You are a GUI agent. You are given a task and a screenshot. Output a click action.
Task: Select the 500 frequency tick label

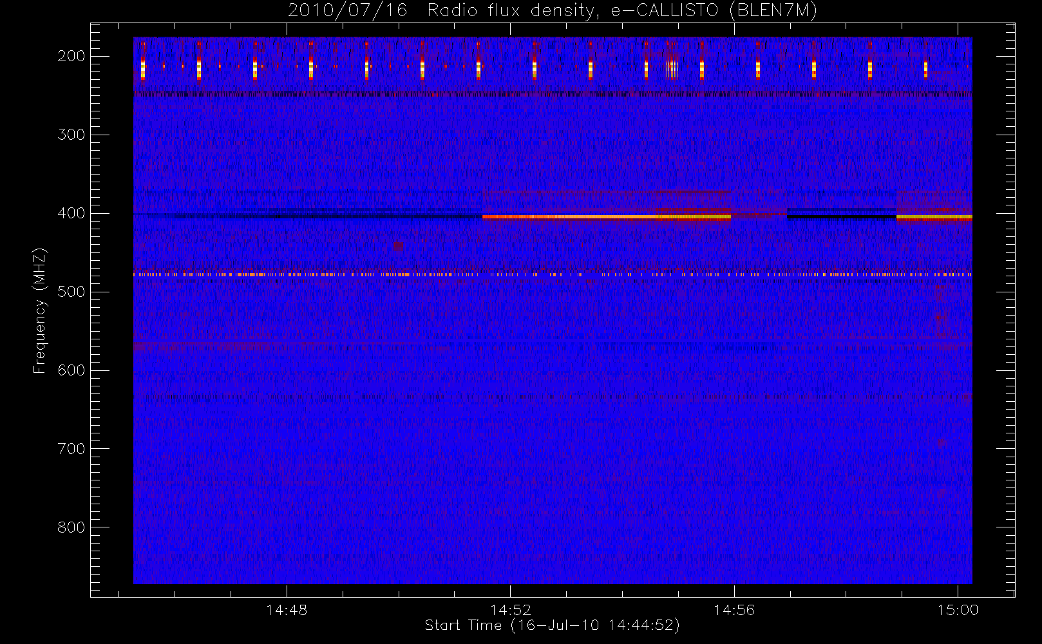[x=71, y=292]
